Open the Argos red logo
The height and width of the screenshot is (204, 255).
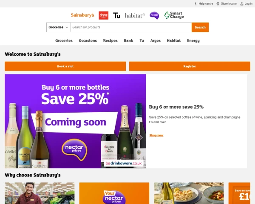coord(104,15)
